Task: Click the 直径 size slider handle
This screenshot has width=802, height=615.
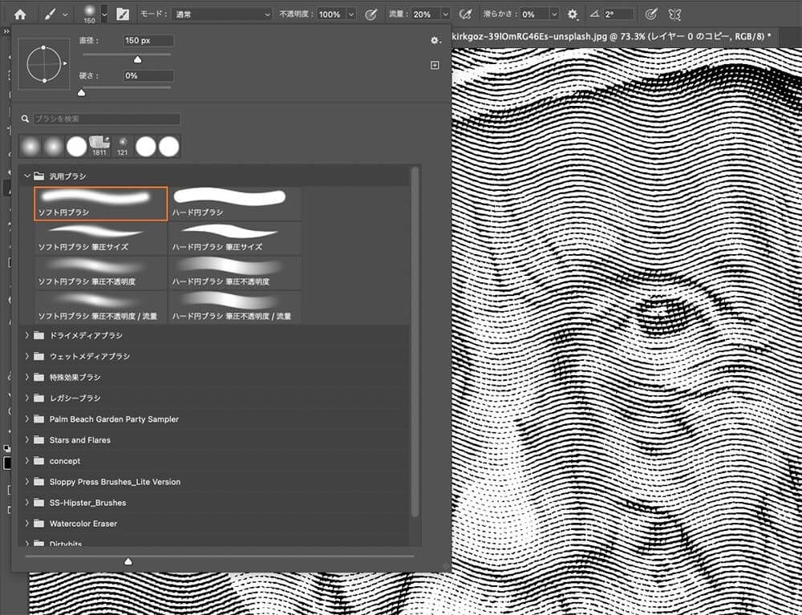Action: coord(137,60)
